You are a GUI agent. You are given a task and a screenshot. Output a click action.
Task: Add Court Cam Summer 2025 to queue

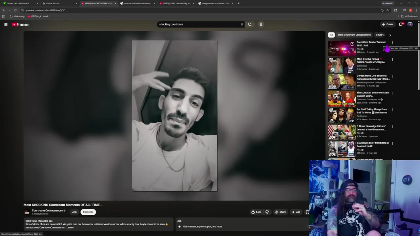click(352, 50)
